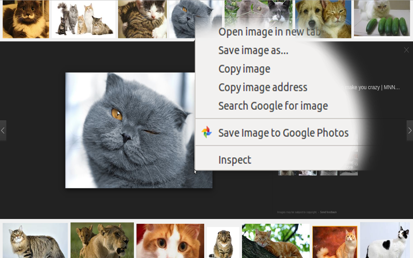Choose "Save image as..." from the context menu
Viewport: 413px width, 258px height.
pos(253,50)
